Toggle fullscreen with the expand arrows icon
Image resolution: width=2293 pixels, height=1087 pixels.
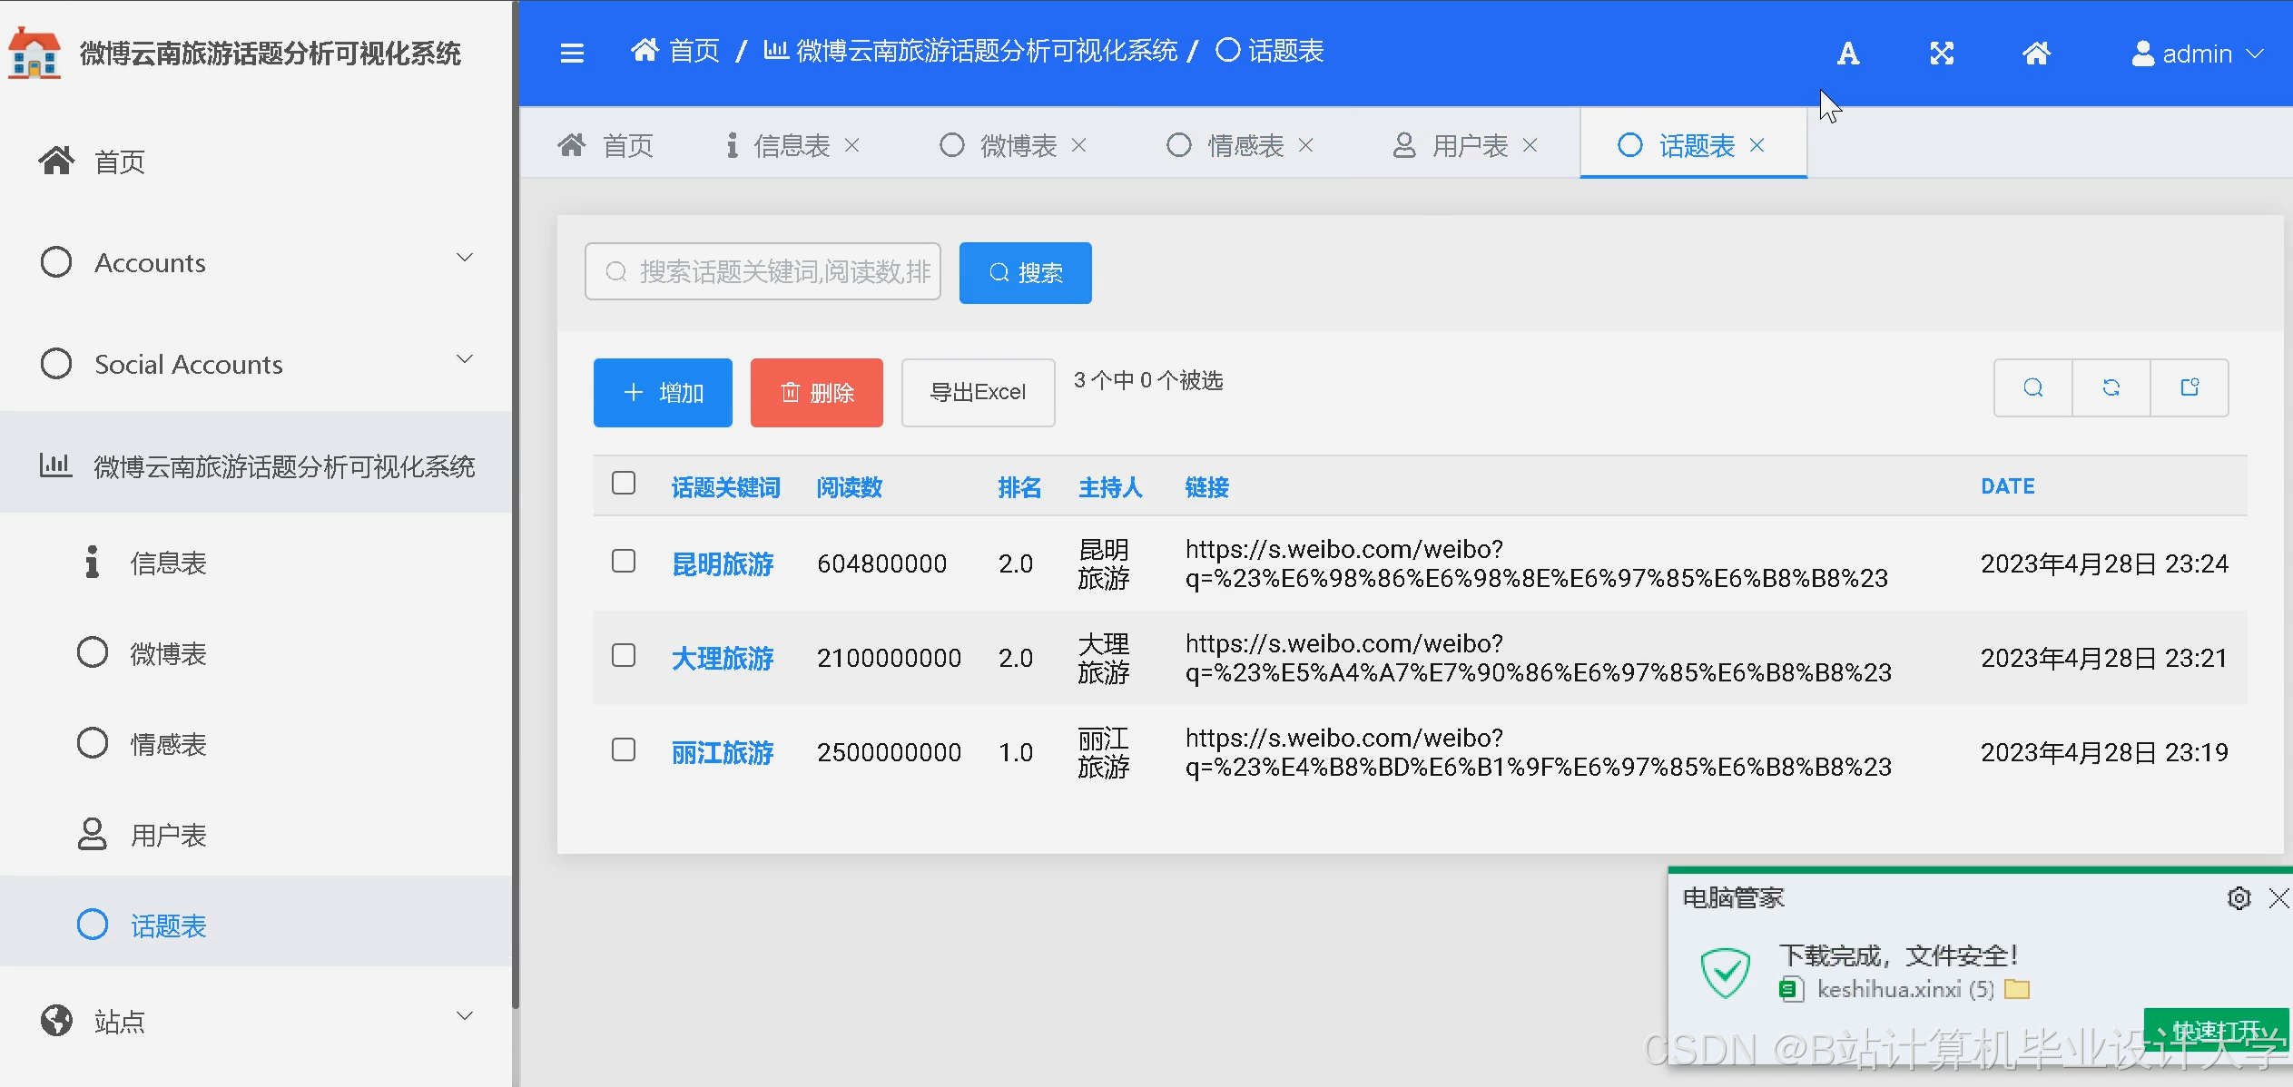click(1942, 54)
